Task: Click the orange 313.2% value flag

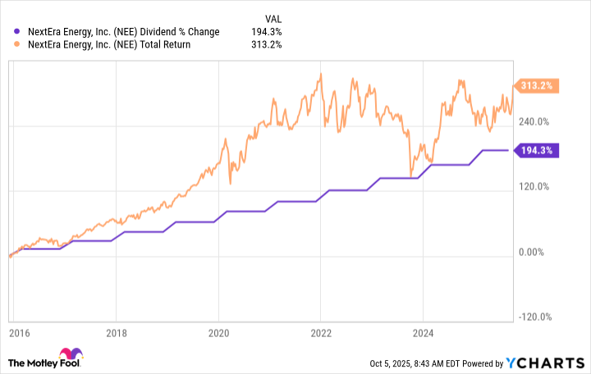Action: (536, 85)
